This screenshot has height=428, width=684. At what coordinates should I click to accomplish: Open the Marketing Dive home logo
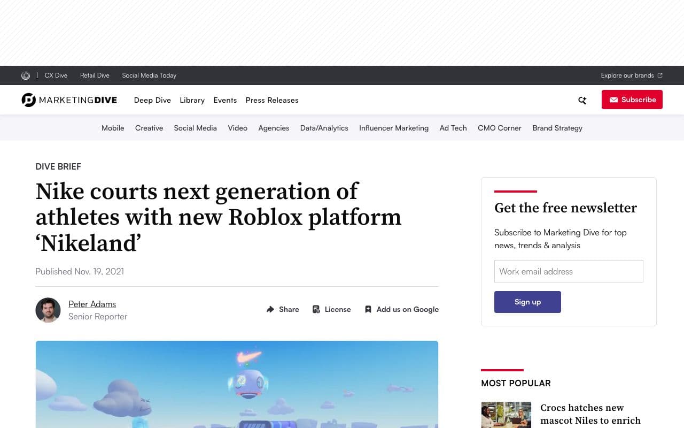(x=69, y=100)
